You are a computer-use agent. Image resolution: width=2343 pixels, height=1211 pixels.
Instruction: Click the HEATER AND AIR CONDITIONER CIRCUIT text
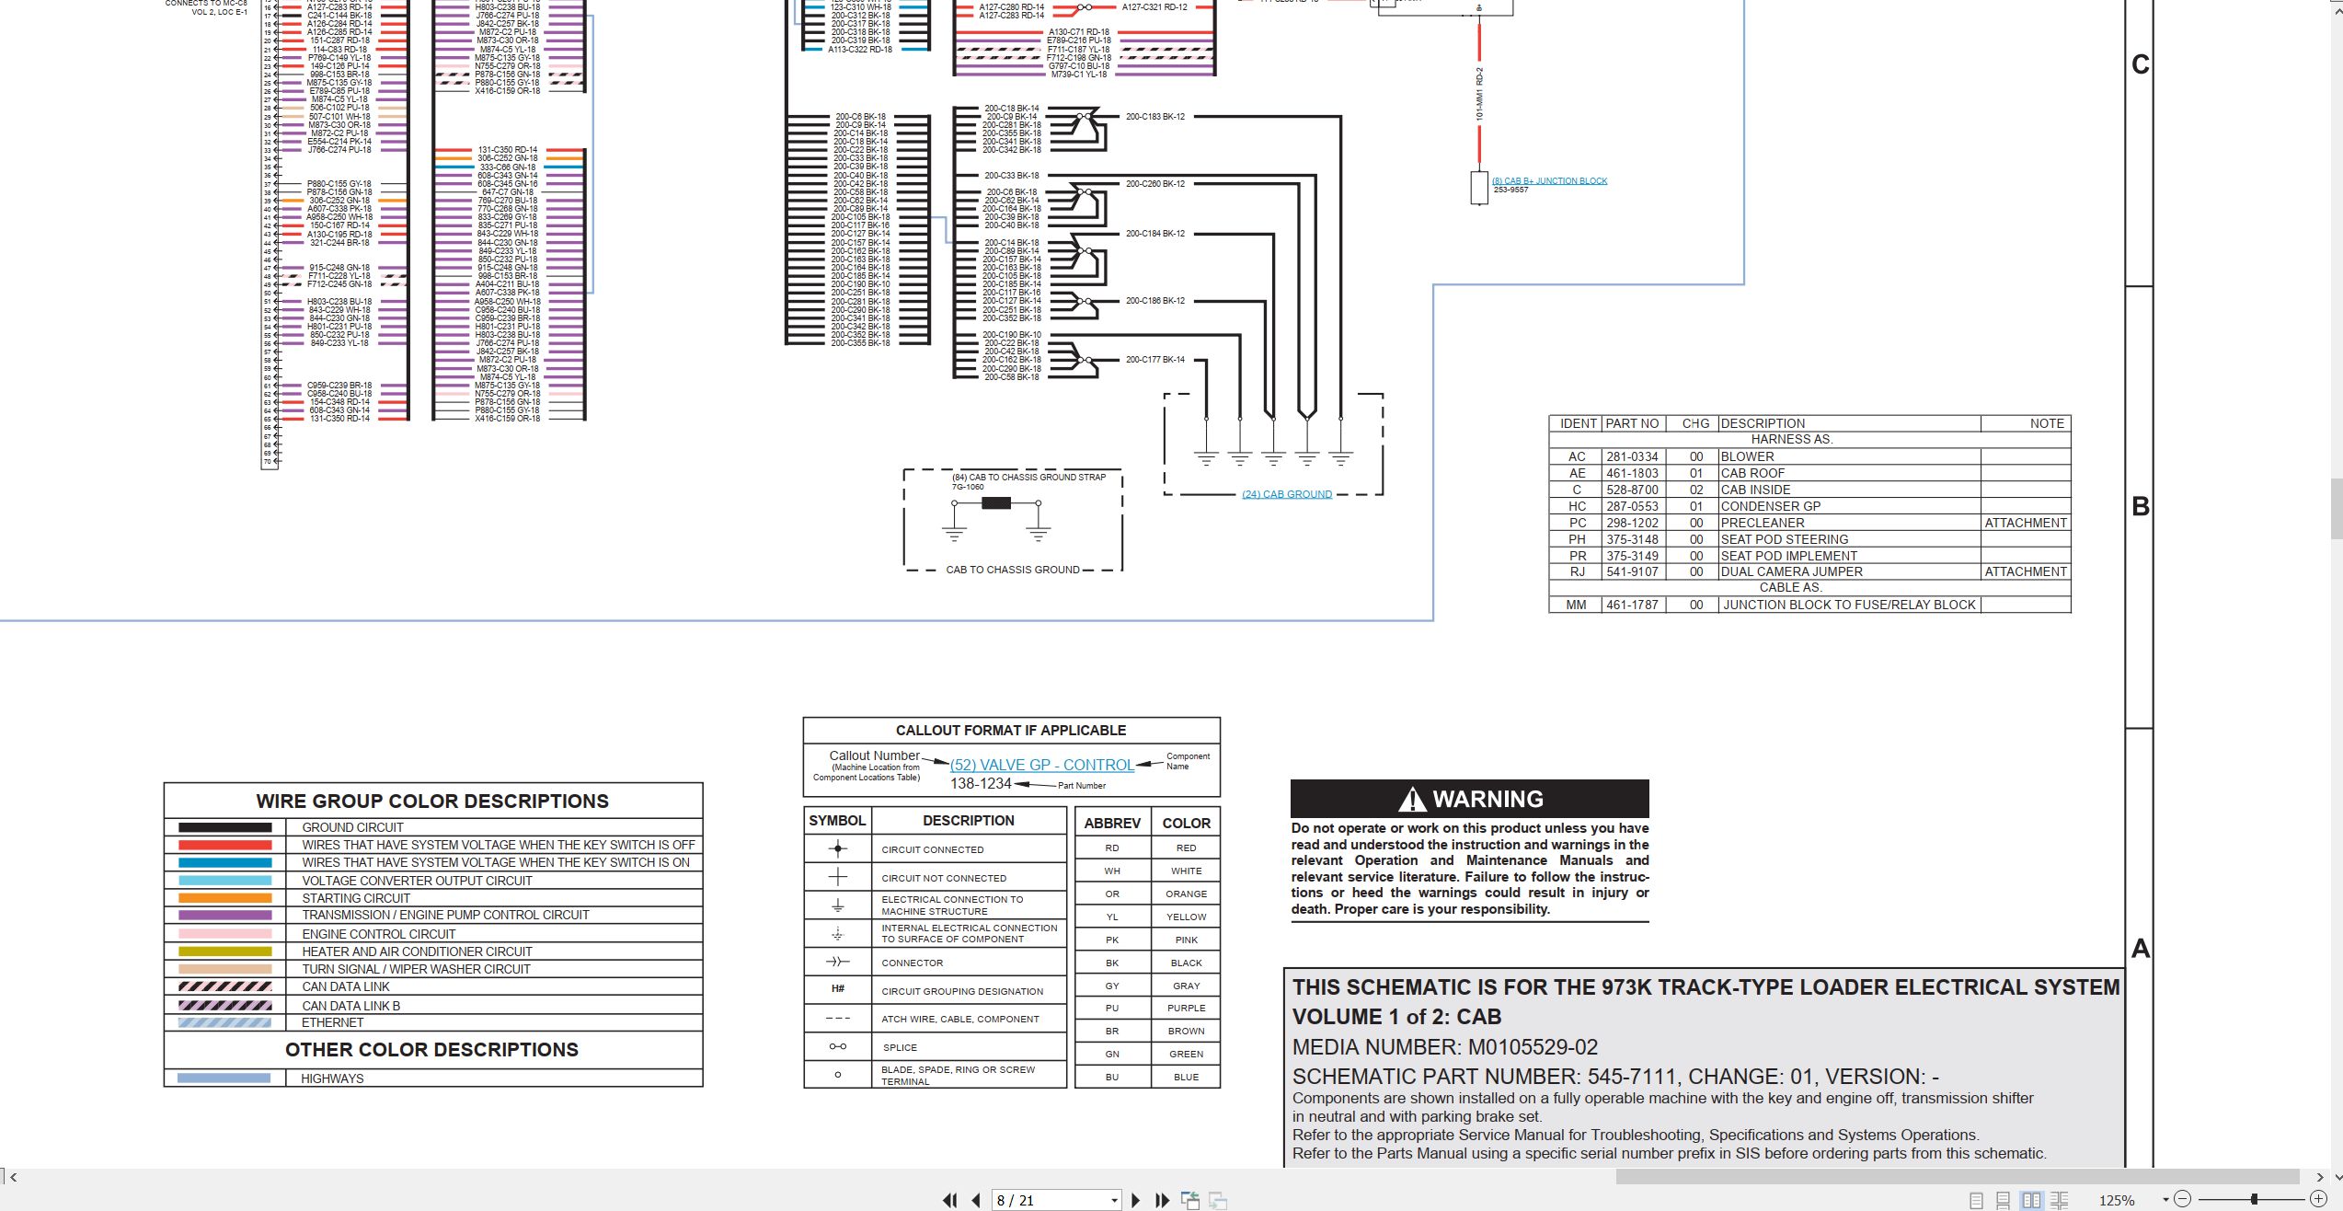point(417,951)
